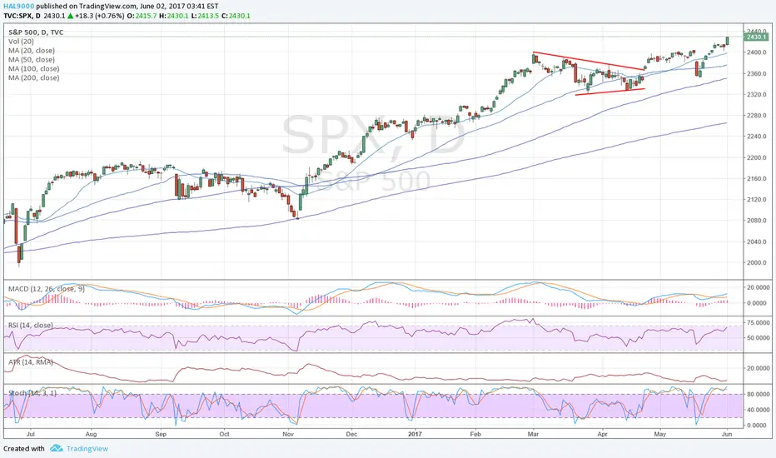The height and width of the screenshot is (458, 776).
Task: Click the 'RSI (14, close)' label
Action: [x=31, y=326]
